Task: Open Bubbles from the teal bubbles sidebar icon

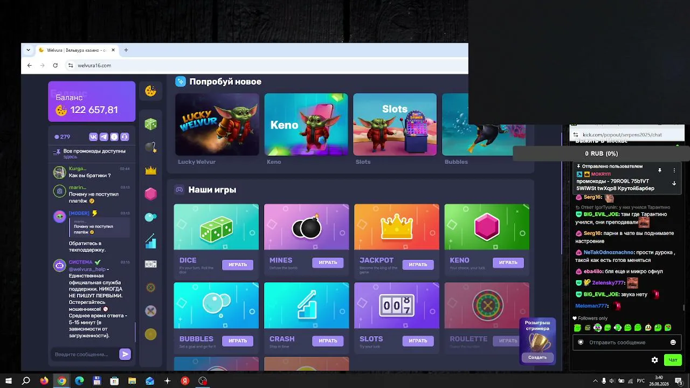Action: 150,217
